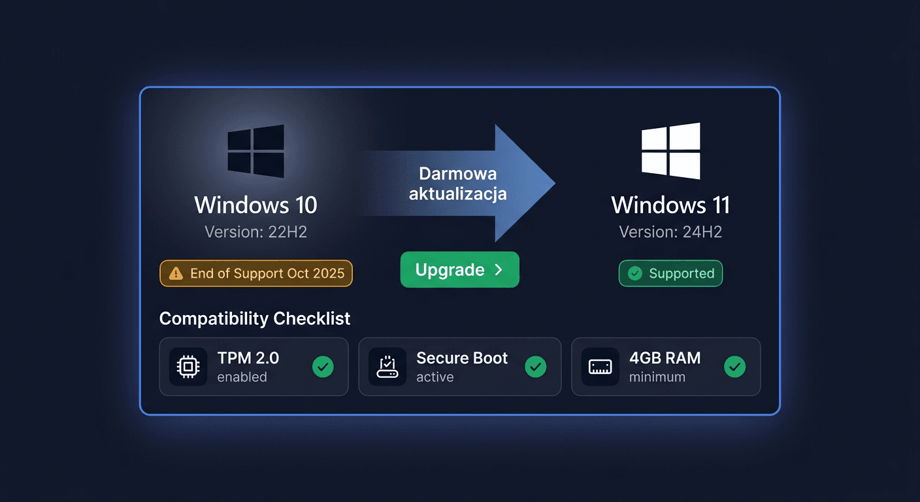This screenshot has height=502, width=920.
Task: Click the Windows 11 logo icon
Action: pyautogui.click(x=670, y=151)
